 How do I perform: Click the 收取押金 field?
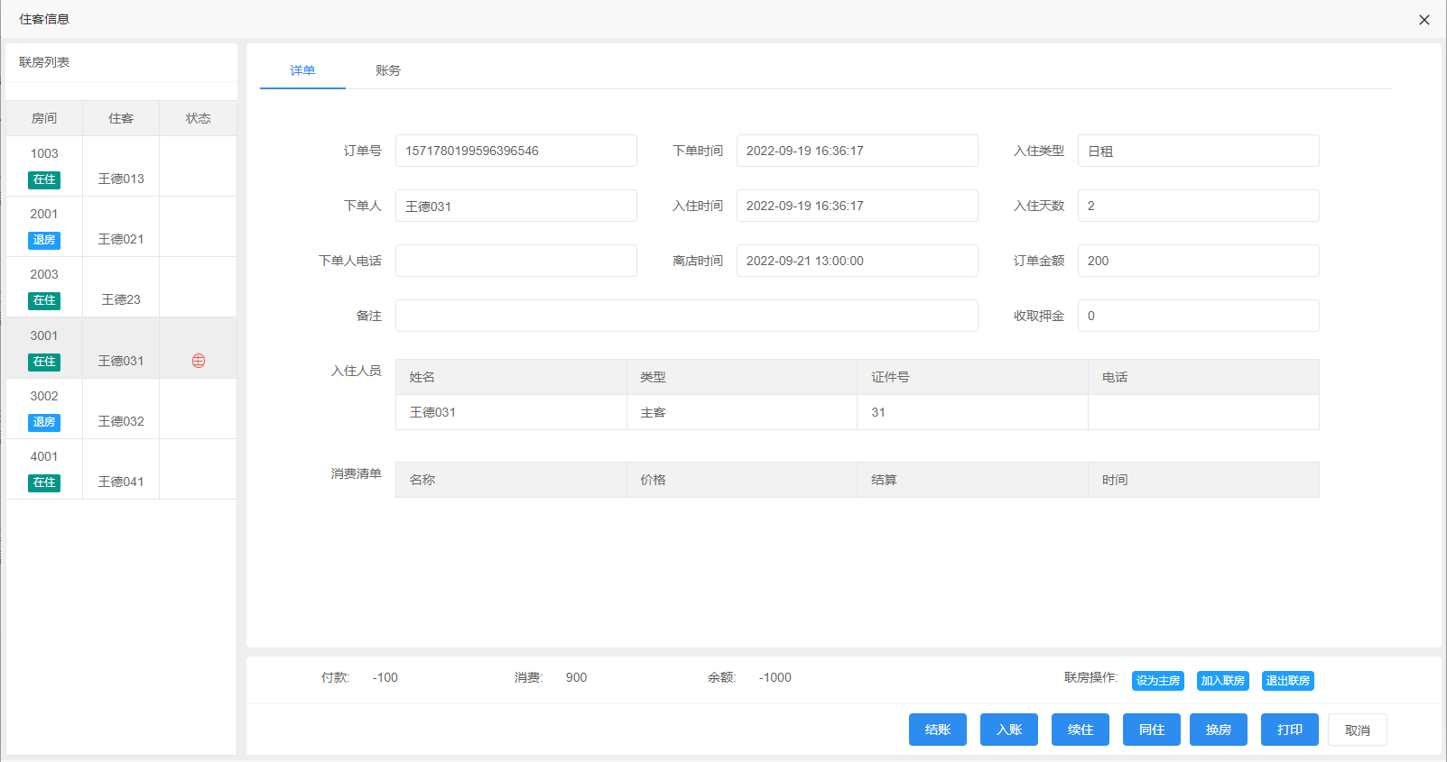pyautogui.click(x=1199, y=316)
